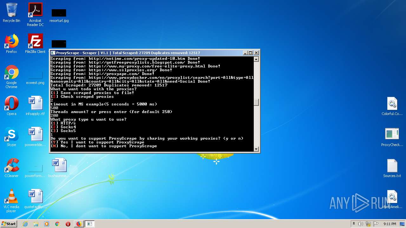
Task: Click the 9:11 PM system clock
Action: (390, 224)
